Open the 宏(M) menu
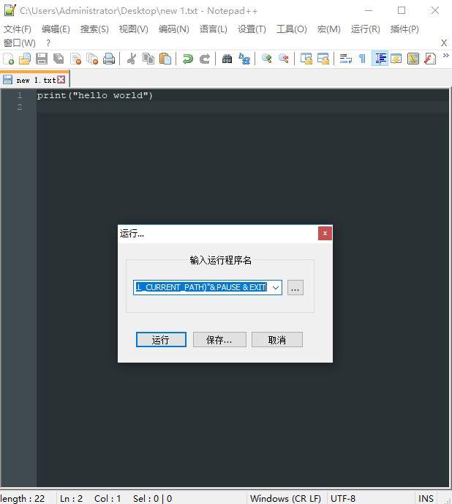The width and height of the screenshot is (452, 504). pyautogui.click(x=329, y=29)
